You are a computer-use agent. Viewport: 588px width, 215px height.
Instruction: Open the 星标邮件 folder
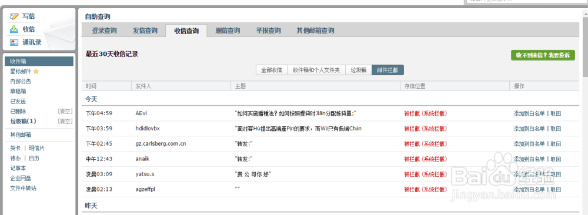[21, 71]
